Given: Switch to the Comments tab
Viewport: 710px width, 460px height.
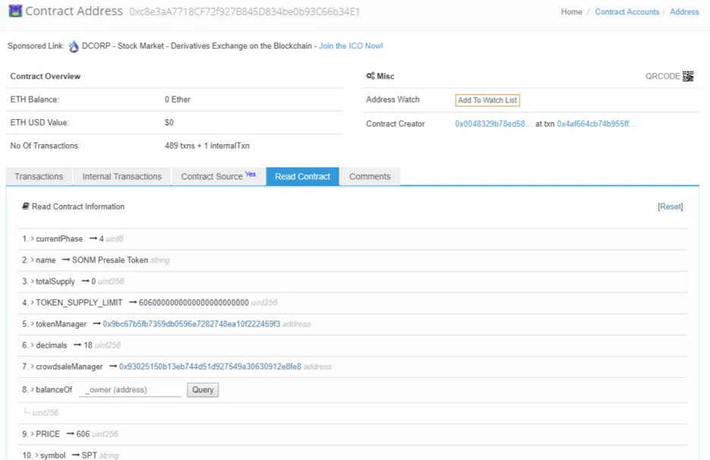Looking at the screenshot, I should [369, 176].
